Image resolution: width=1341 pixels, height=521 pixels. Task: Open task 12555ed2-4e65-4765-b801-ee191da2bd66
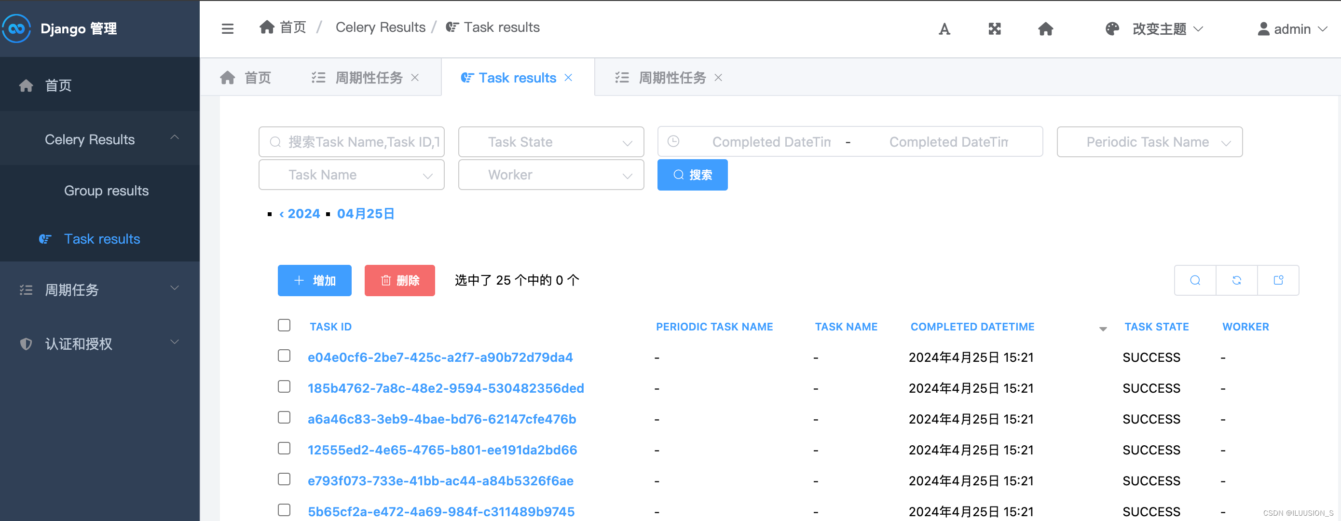pos(442,449)
